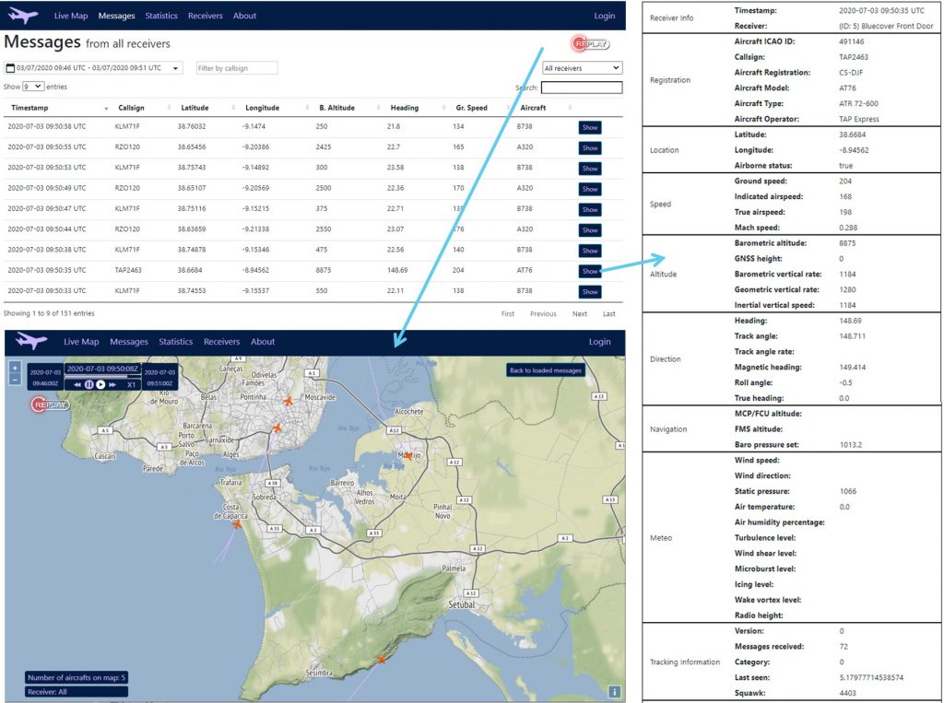Click the replay timeline progress bar

(101, 376)
